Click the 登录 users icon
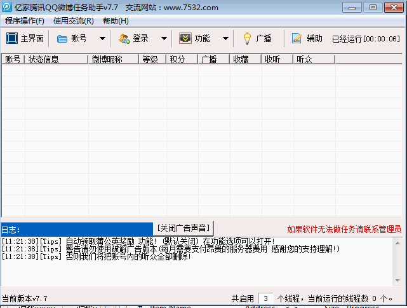 124,39
